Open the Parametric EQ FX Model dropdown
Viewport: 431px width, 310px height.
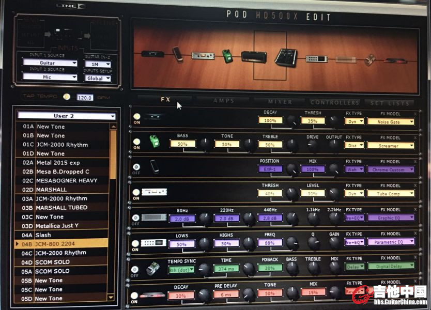coord(391,242)
